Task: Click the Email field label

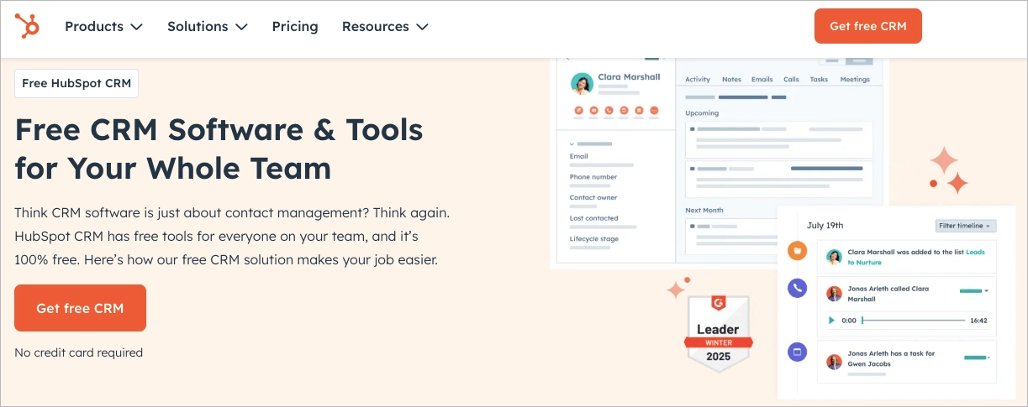Action: (578, 156)
